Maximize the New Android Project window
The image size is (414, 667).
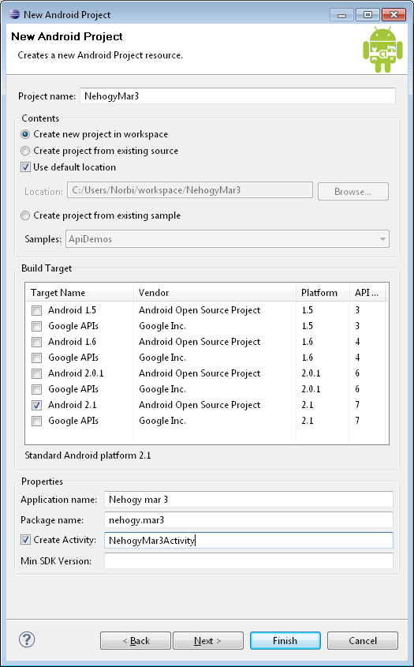point(367,15)
